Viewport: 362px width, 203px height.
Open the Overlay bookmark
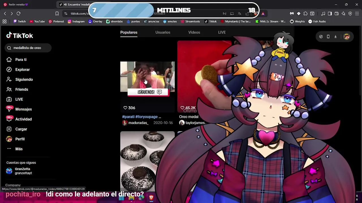click(95, 21)
